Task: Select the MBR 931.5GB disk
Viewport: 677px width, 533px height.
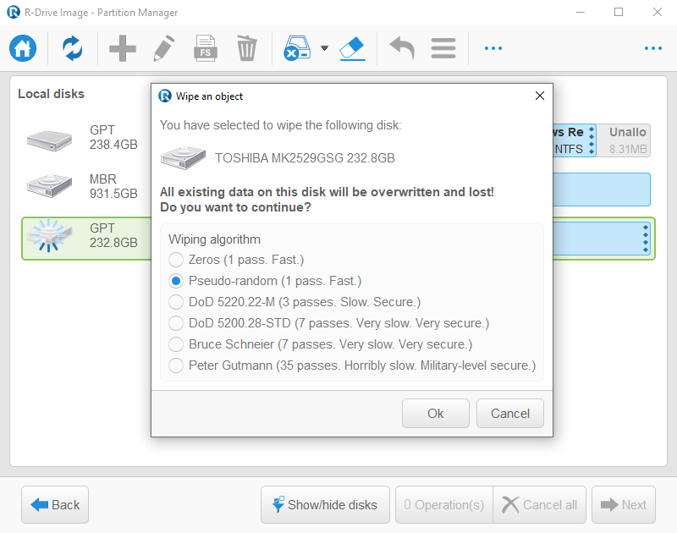Action: (86, 186)
